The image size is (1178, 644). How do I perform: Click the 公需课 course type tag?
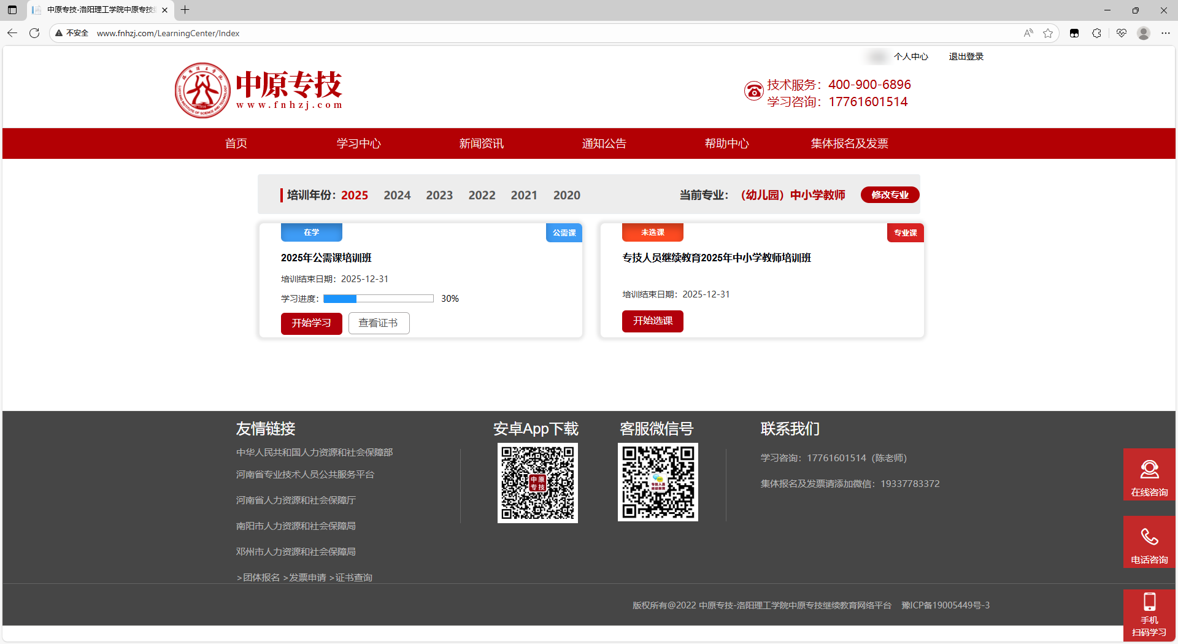click(x=564, y=232)
